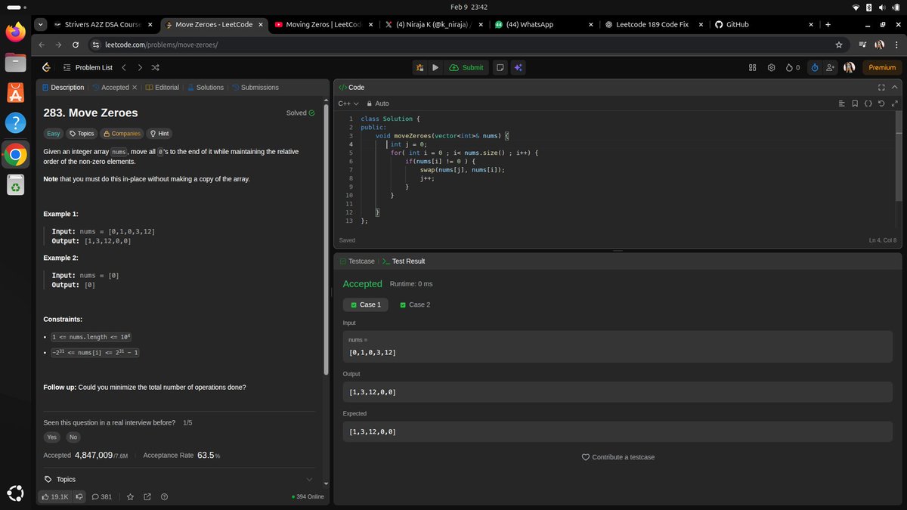Click the blue timer stopwatch icon

point(815,67)
